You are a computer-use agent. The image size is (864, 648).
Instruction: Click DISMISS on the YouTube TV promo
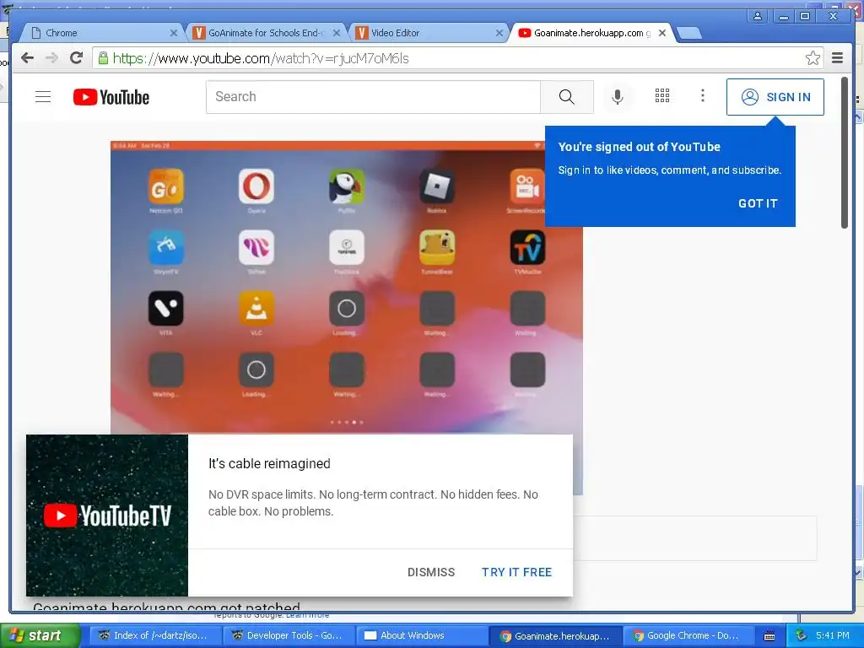(431, 572)
